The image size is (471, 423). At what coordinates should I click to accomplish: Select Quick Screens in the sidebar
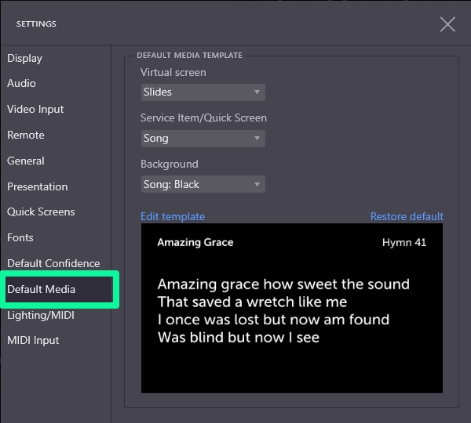pos(41,211)
